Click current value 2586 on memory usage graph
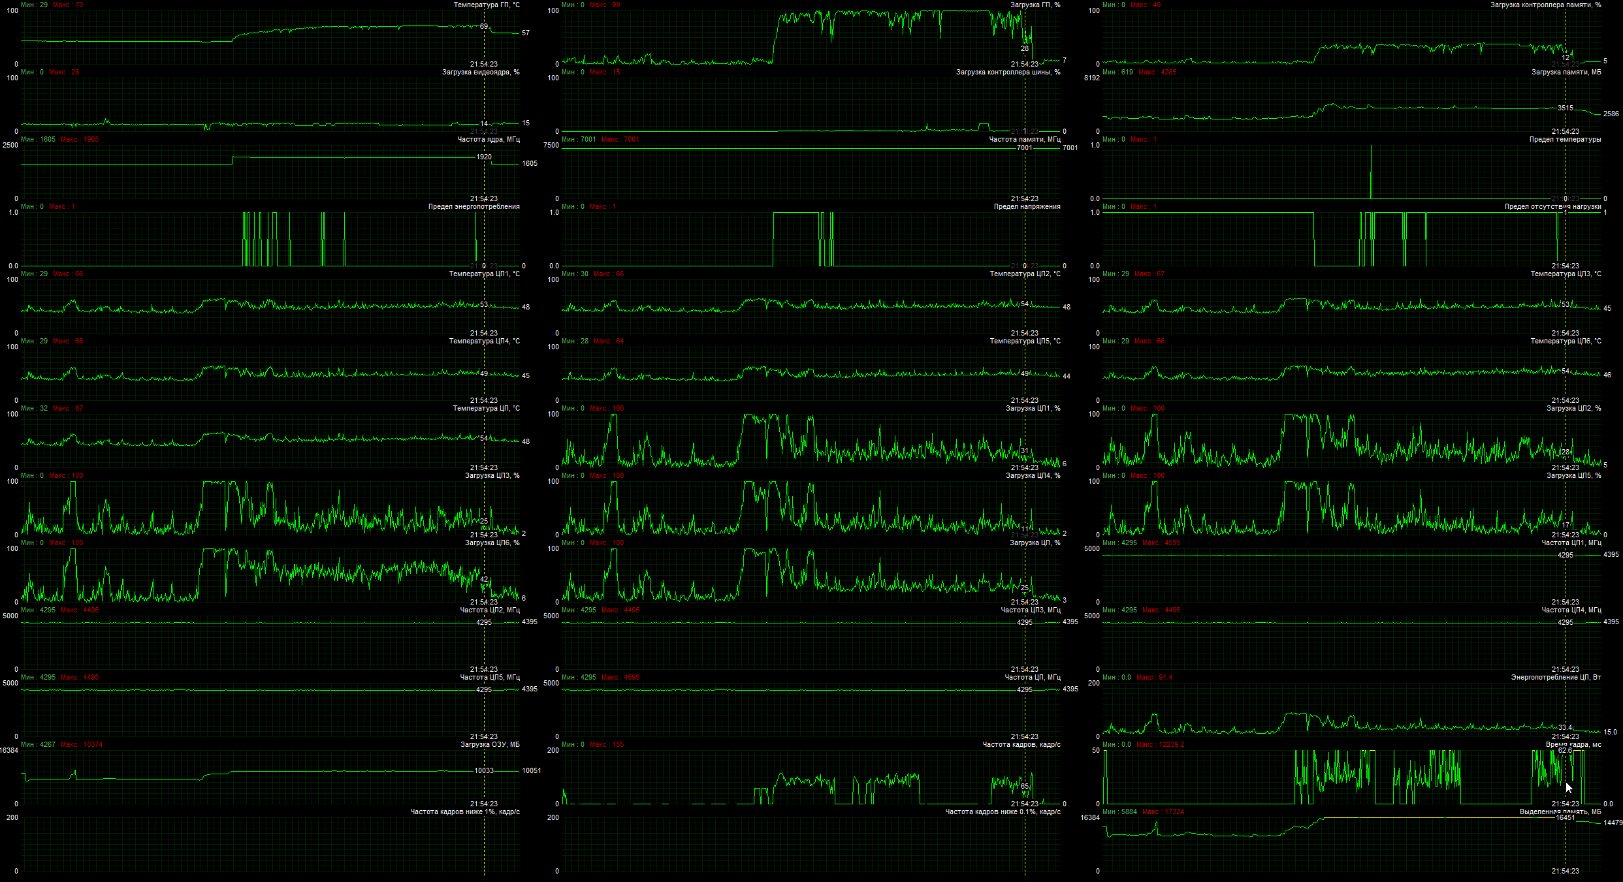 [1611, 114]
